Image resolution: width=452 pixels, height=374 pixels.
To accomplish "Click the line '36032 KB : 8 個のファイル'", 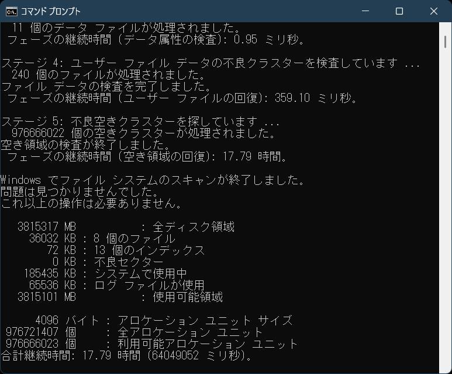I will click(x=102, y=239).
